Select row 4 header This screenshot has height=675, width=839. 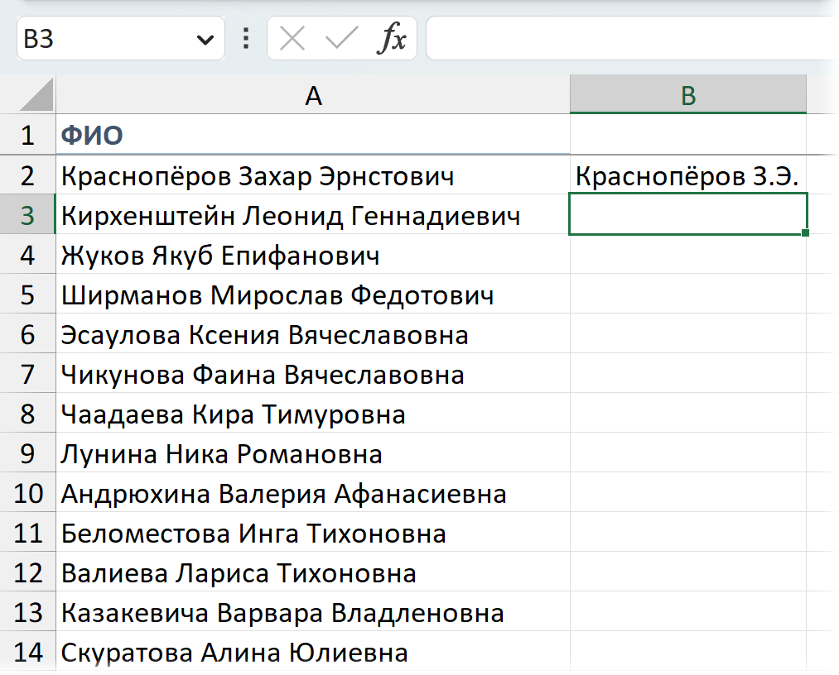click(x=27, y=255)
